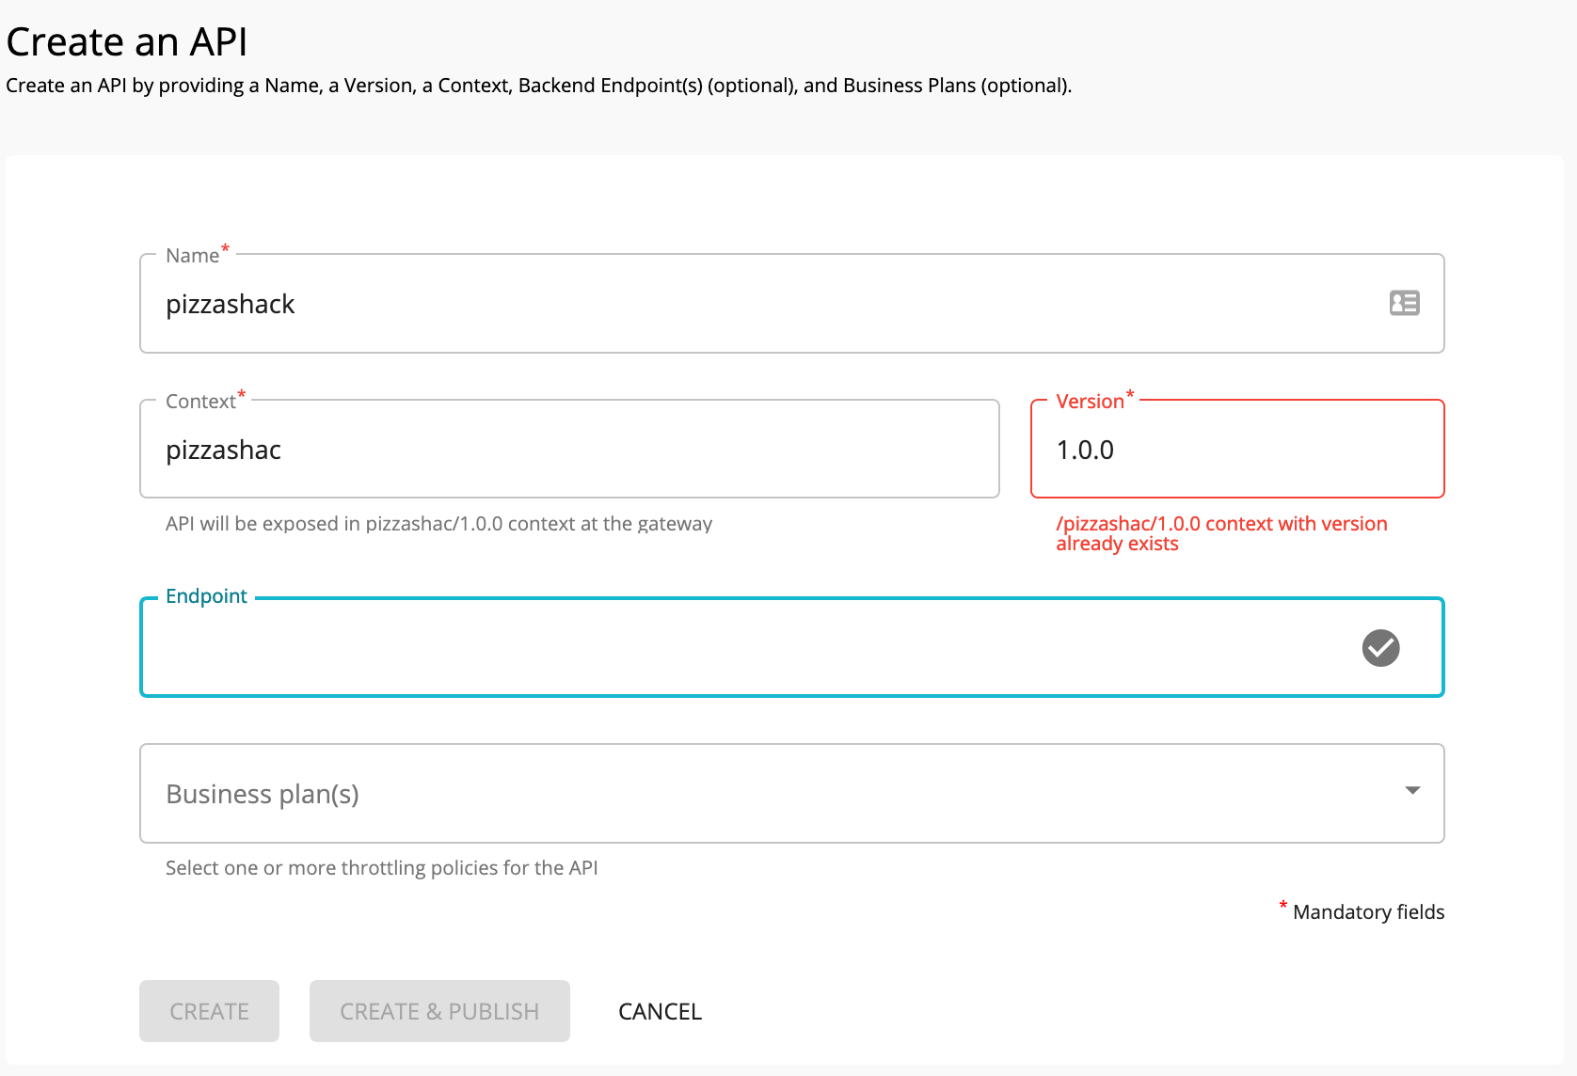Click the endpoint validation checkmark icon
This screenshot has height=1076, width=1577.
pyautogui.click(x=1380, y=648)
